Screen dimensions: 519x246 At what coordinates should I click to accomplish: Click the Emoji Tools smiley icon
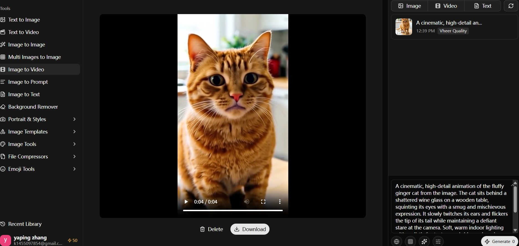click(3, 169)
